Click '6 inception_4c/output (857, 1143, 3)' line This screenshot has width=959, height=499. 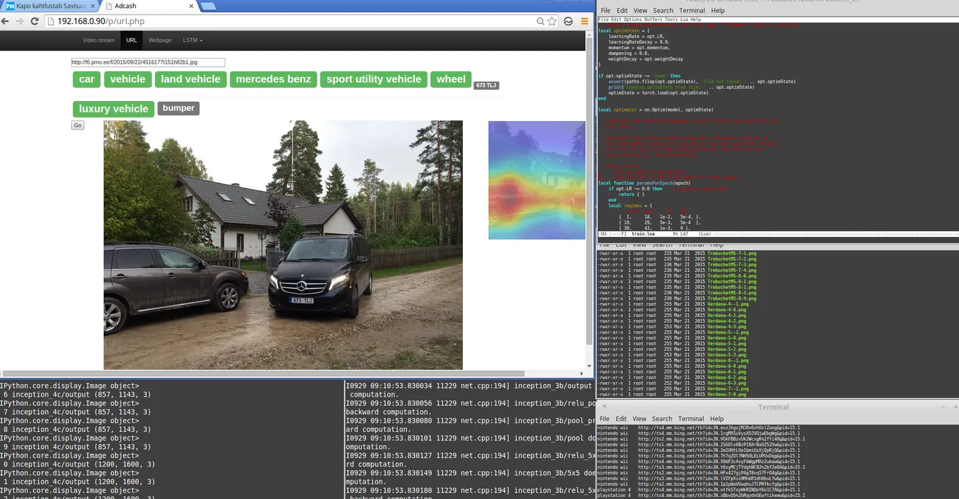(x=77, y=395)
